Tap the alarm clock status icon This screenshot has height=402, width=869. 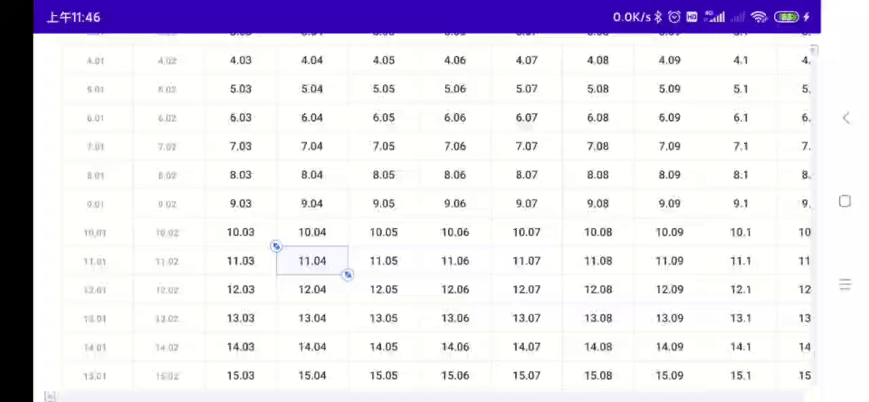(674, 17)
